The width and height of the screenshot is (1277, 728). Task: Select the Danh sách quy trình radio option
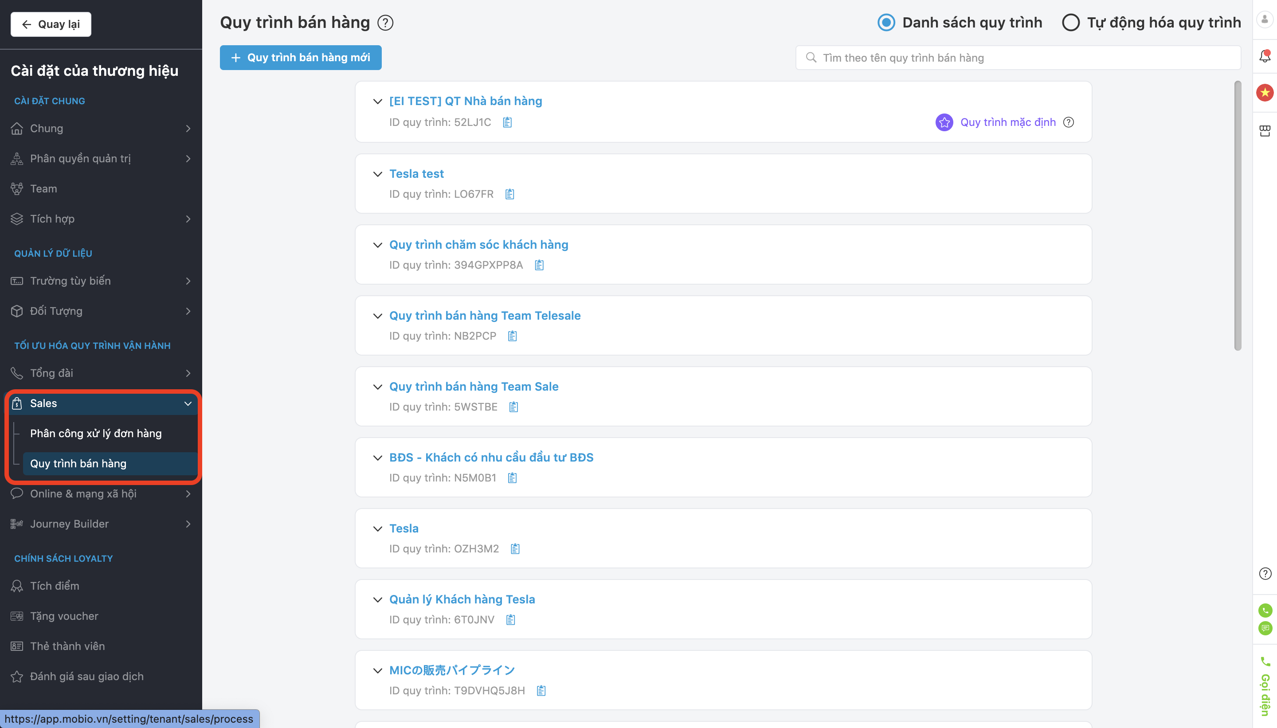point(886,23)
